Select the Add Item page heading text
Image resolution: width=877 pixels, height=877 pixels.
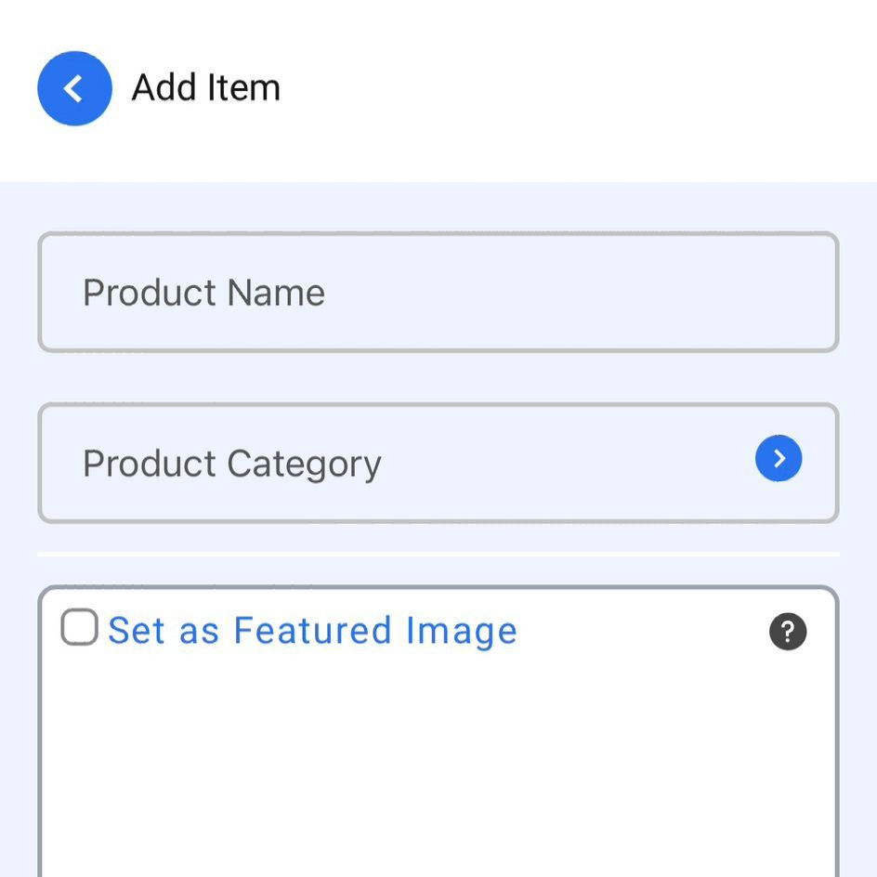click(206, 88)
